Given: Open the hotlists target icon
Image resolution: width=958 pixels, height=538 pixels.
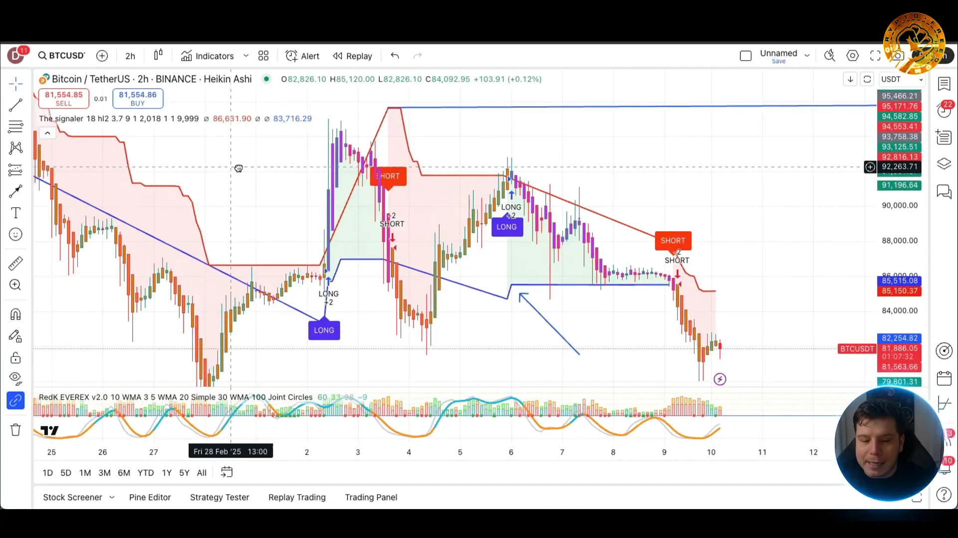Looking at the screenshot, I should (x=944, y=351).
